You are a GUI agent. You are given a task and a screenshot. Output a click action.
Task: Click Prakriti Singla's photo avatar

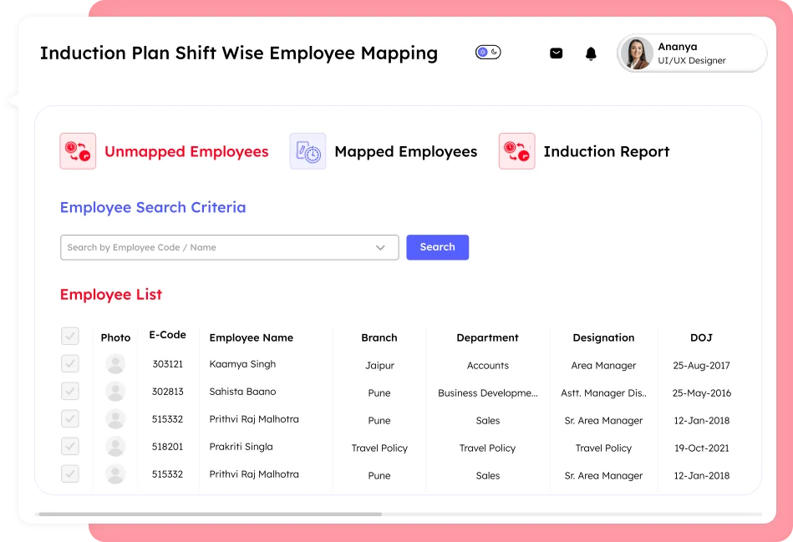click(x=115, y=447)
